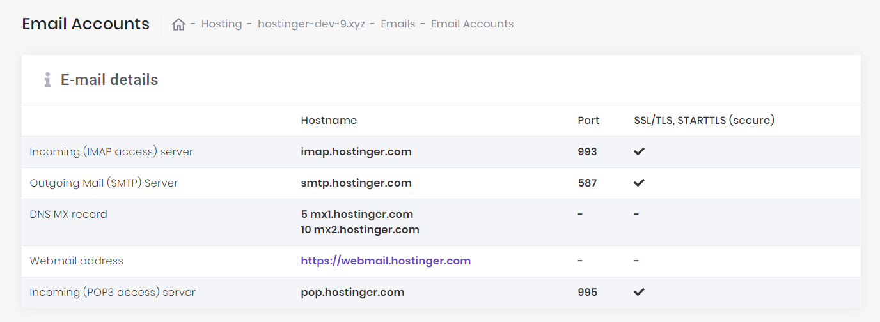This screenshot has height=322, width=880.
Task: Click the 10 mx2.hostinger.com MX record
Action: click(x=360, y=229)
